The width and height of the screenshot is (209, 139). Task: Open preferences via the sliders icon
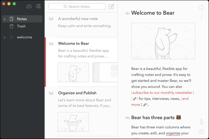[x=38, y=6]
